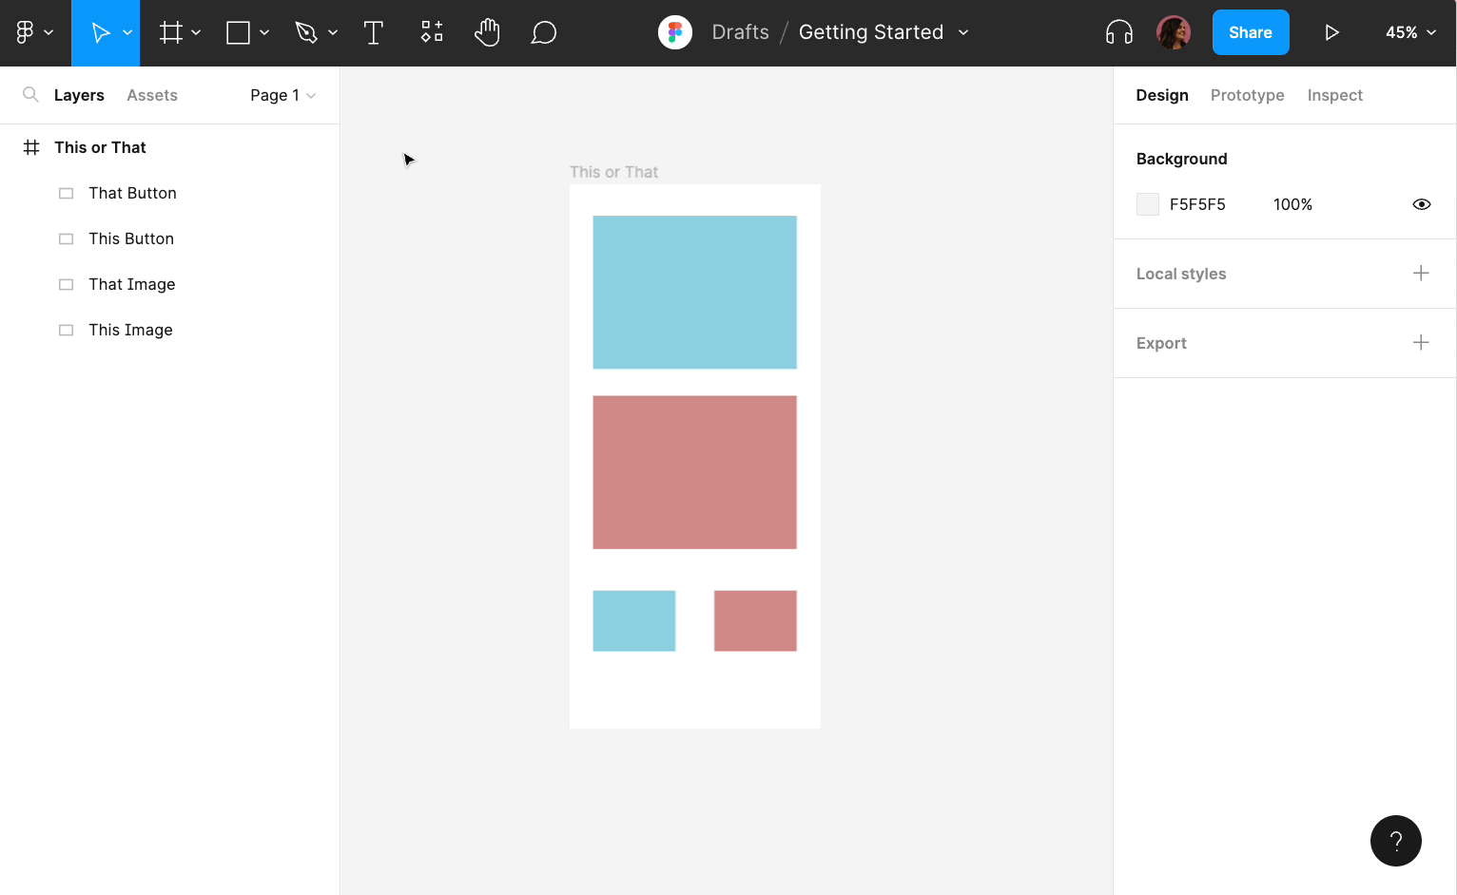Select the Rectangle shape tool
The height and width of the screenshot is (895, 1457).
point(239,32)
